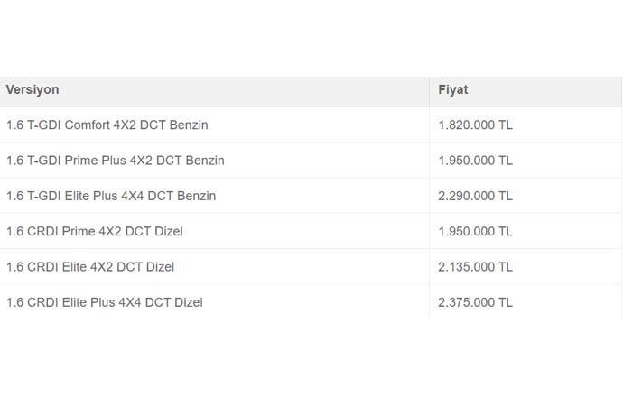Click the CRDI text in Elite 4X2 row
623x406 pixels.
click(42, 267)
